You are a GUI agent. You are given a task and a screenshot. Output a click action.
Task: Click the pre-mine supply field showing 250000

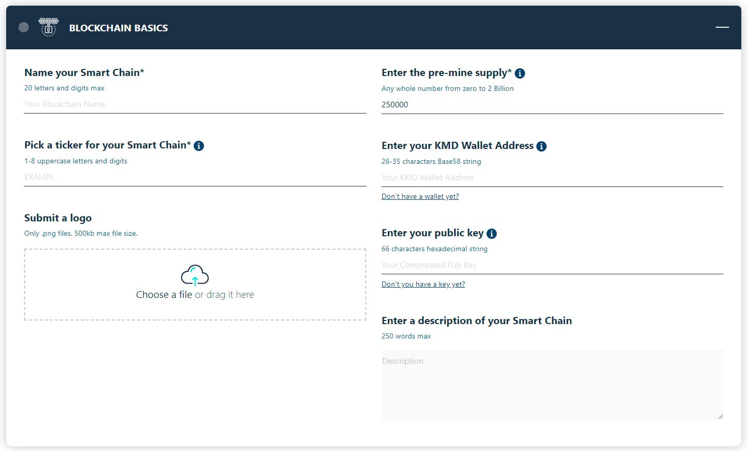[552, 105]
